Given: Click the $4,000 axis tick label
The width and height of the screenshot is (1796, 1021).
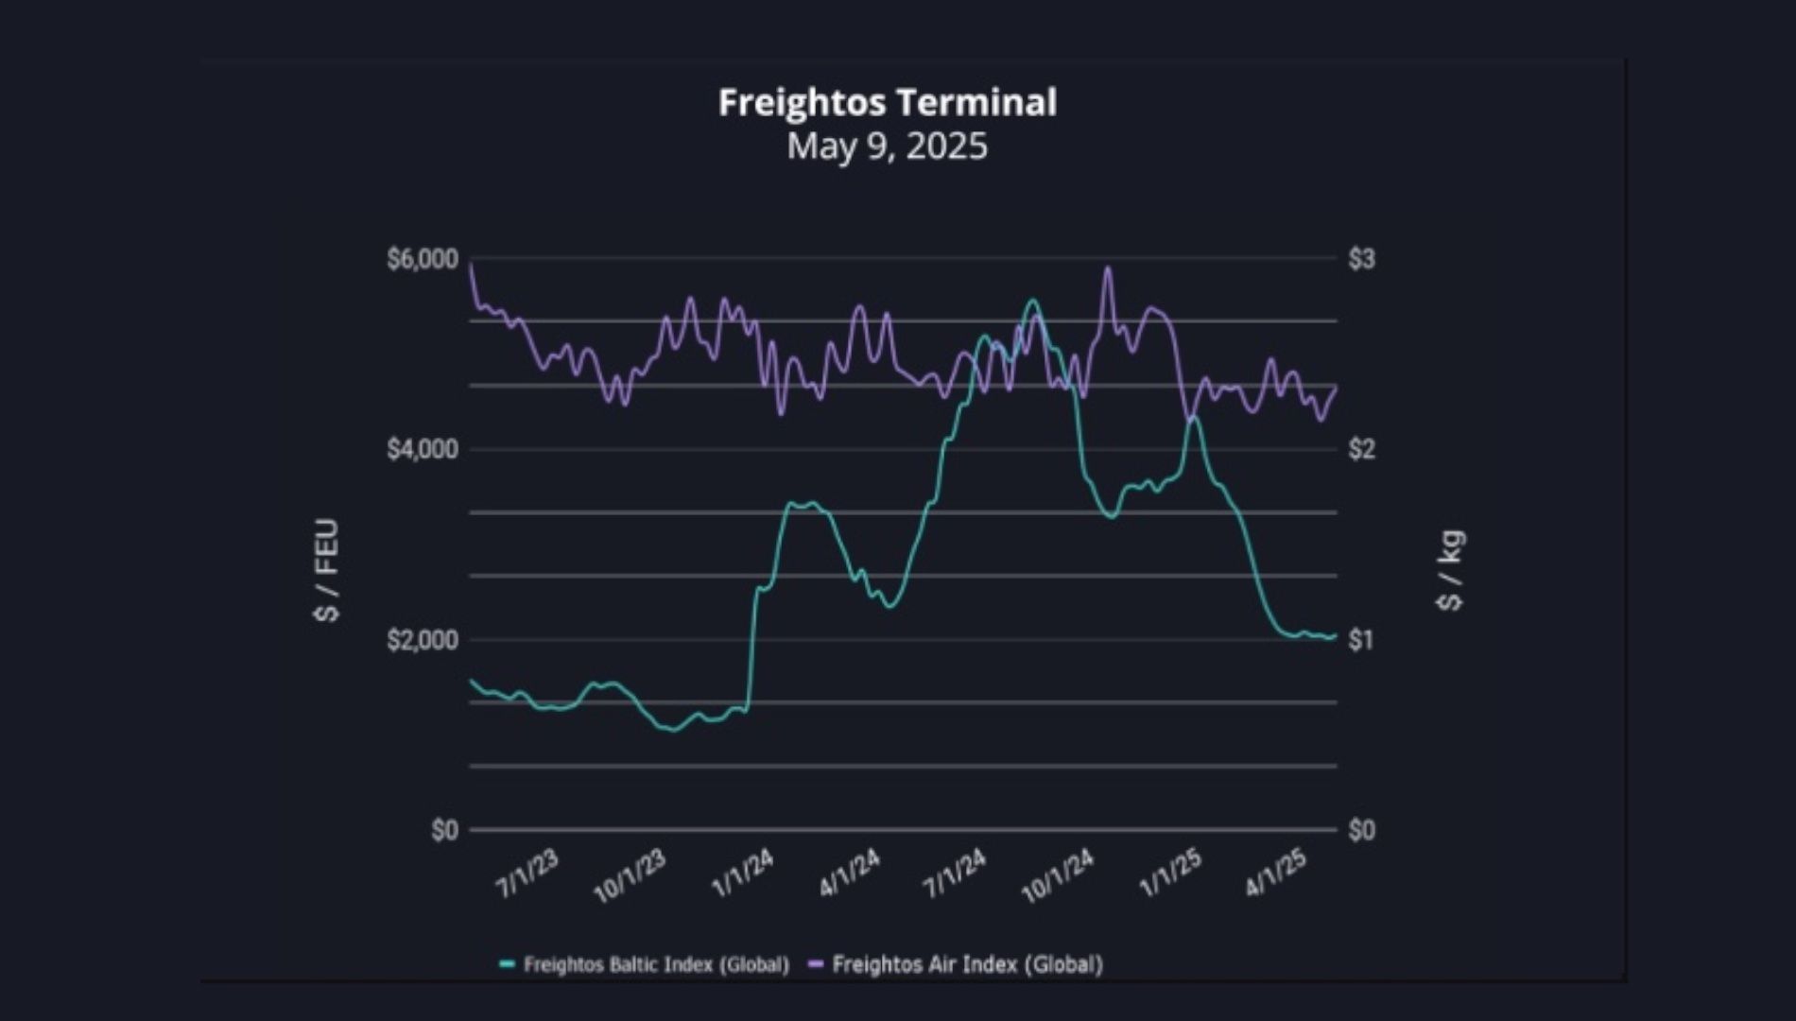Looking at the screenshot, I should coord(422,449).
